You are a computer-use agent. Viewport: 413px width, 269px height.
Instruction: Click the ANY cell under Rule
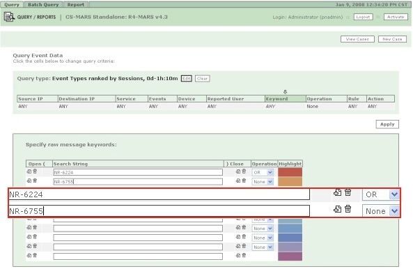tap(352, 106)
